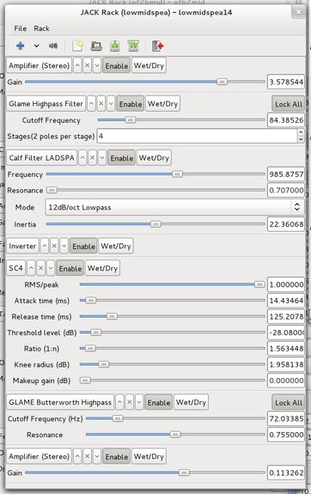The image size is (311, 494).
Task: Move bottom Amplifier (Stereo) plugin up
Action: coord(77,456)
